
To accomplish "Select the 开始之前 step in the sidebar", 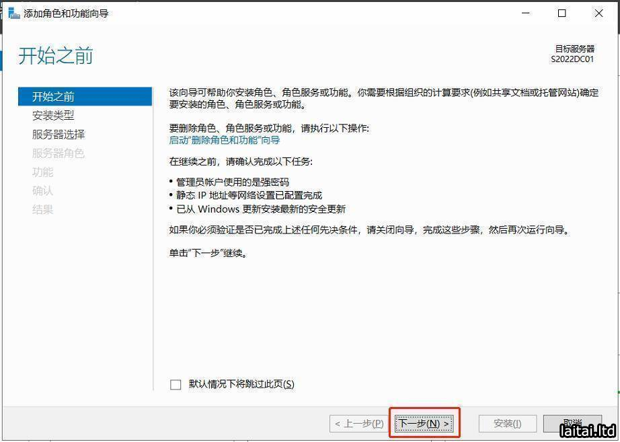I will pyautogui.click(x=85, y=97).
